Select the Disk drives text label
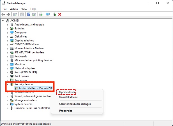 click(21, 36)
